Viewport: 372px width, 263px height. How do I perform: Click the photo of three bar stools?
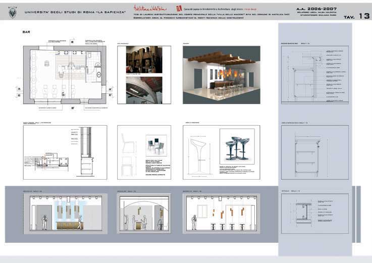click(x=238, y=147)
